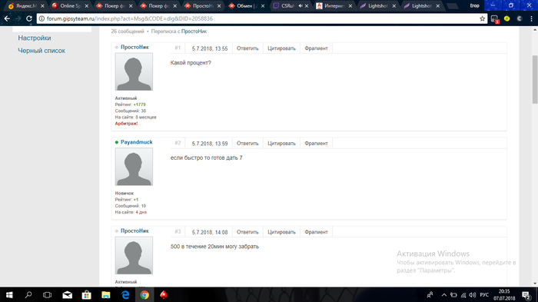Click the red extension icon with badge

[494, 19]
